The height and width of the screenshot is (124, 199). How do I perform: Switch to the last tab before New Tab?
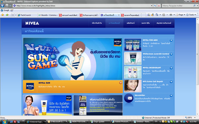131,15
